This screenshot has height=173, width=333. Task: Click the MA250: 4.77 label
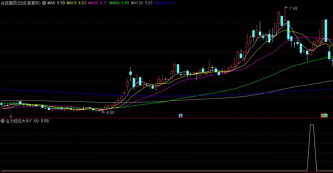[165, 3]
